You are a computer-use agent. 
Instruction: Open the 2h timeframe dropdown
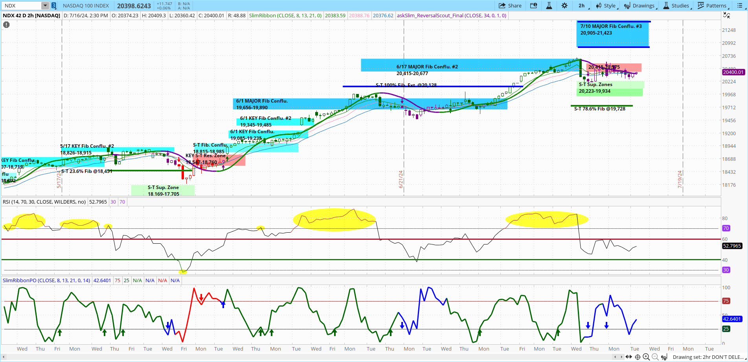581,6
